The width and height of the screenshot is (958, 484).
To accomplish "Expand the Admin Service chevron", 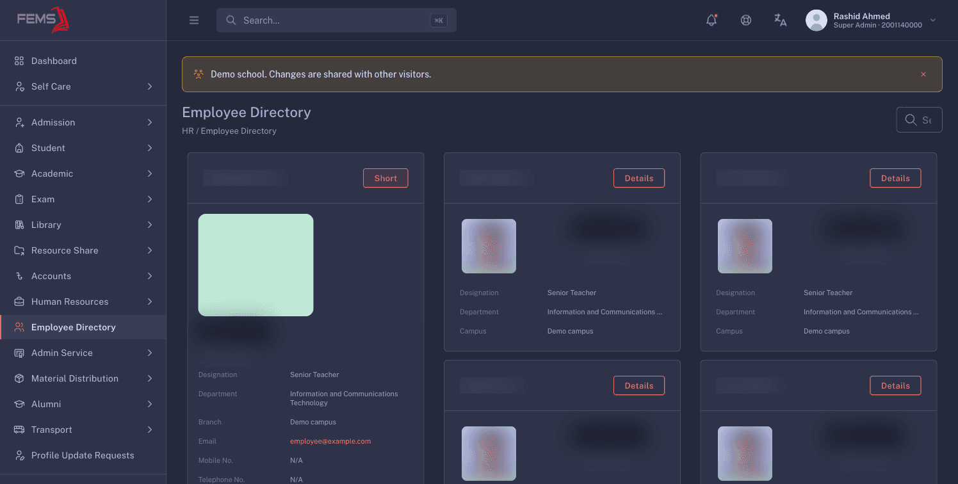I will point(150,353).
